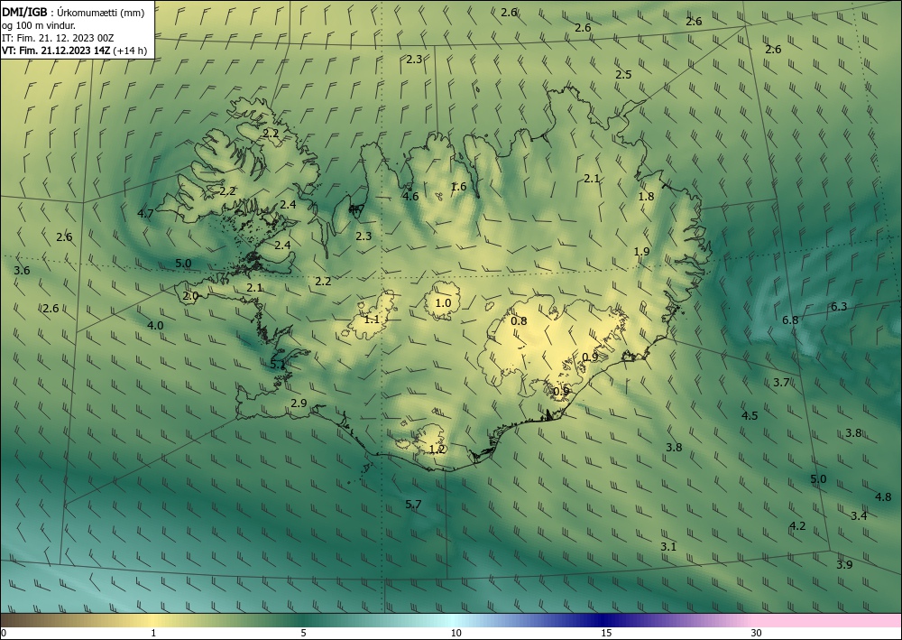Click the 2.0 value on Snæfellsnes peninsula
Screen dimensions: 902x640
click(x=190, y=296)
